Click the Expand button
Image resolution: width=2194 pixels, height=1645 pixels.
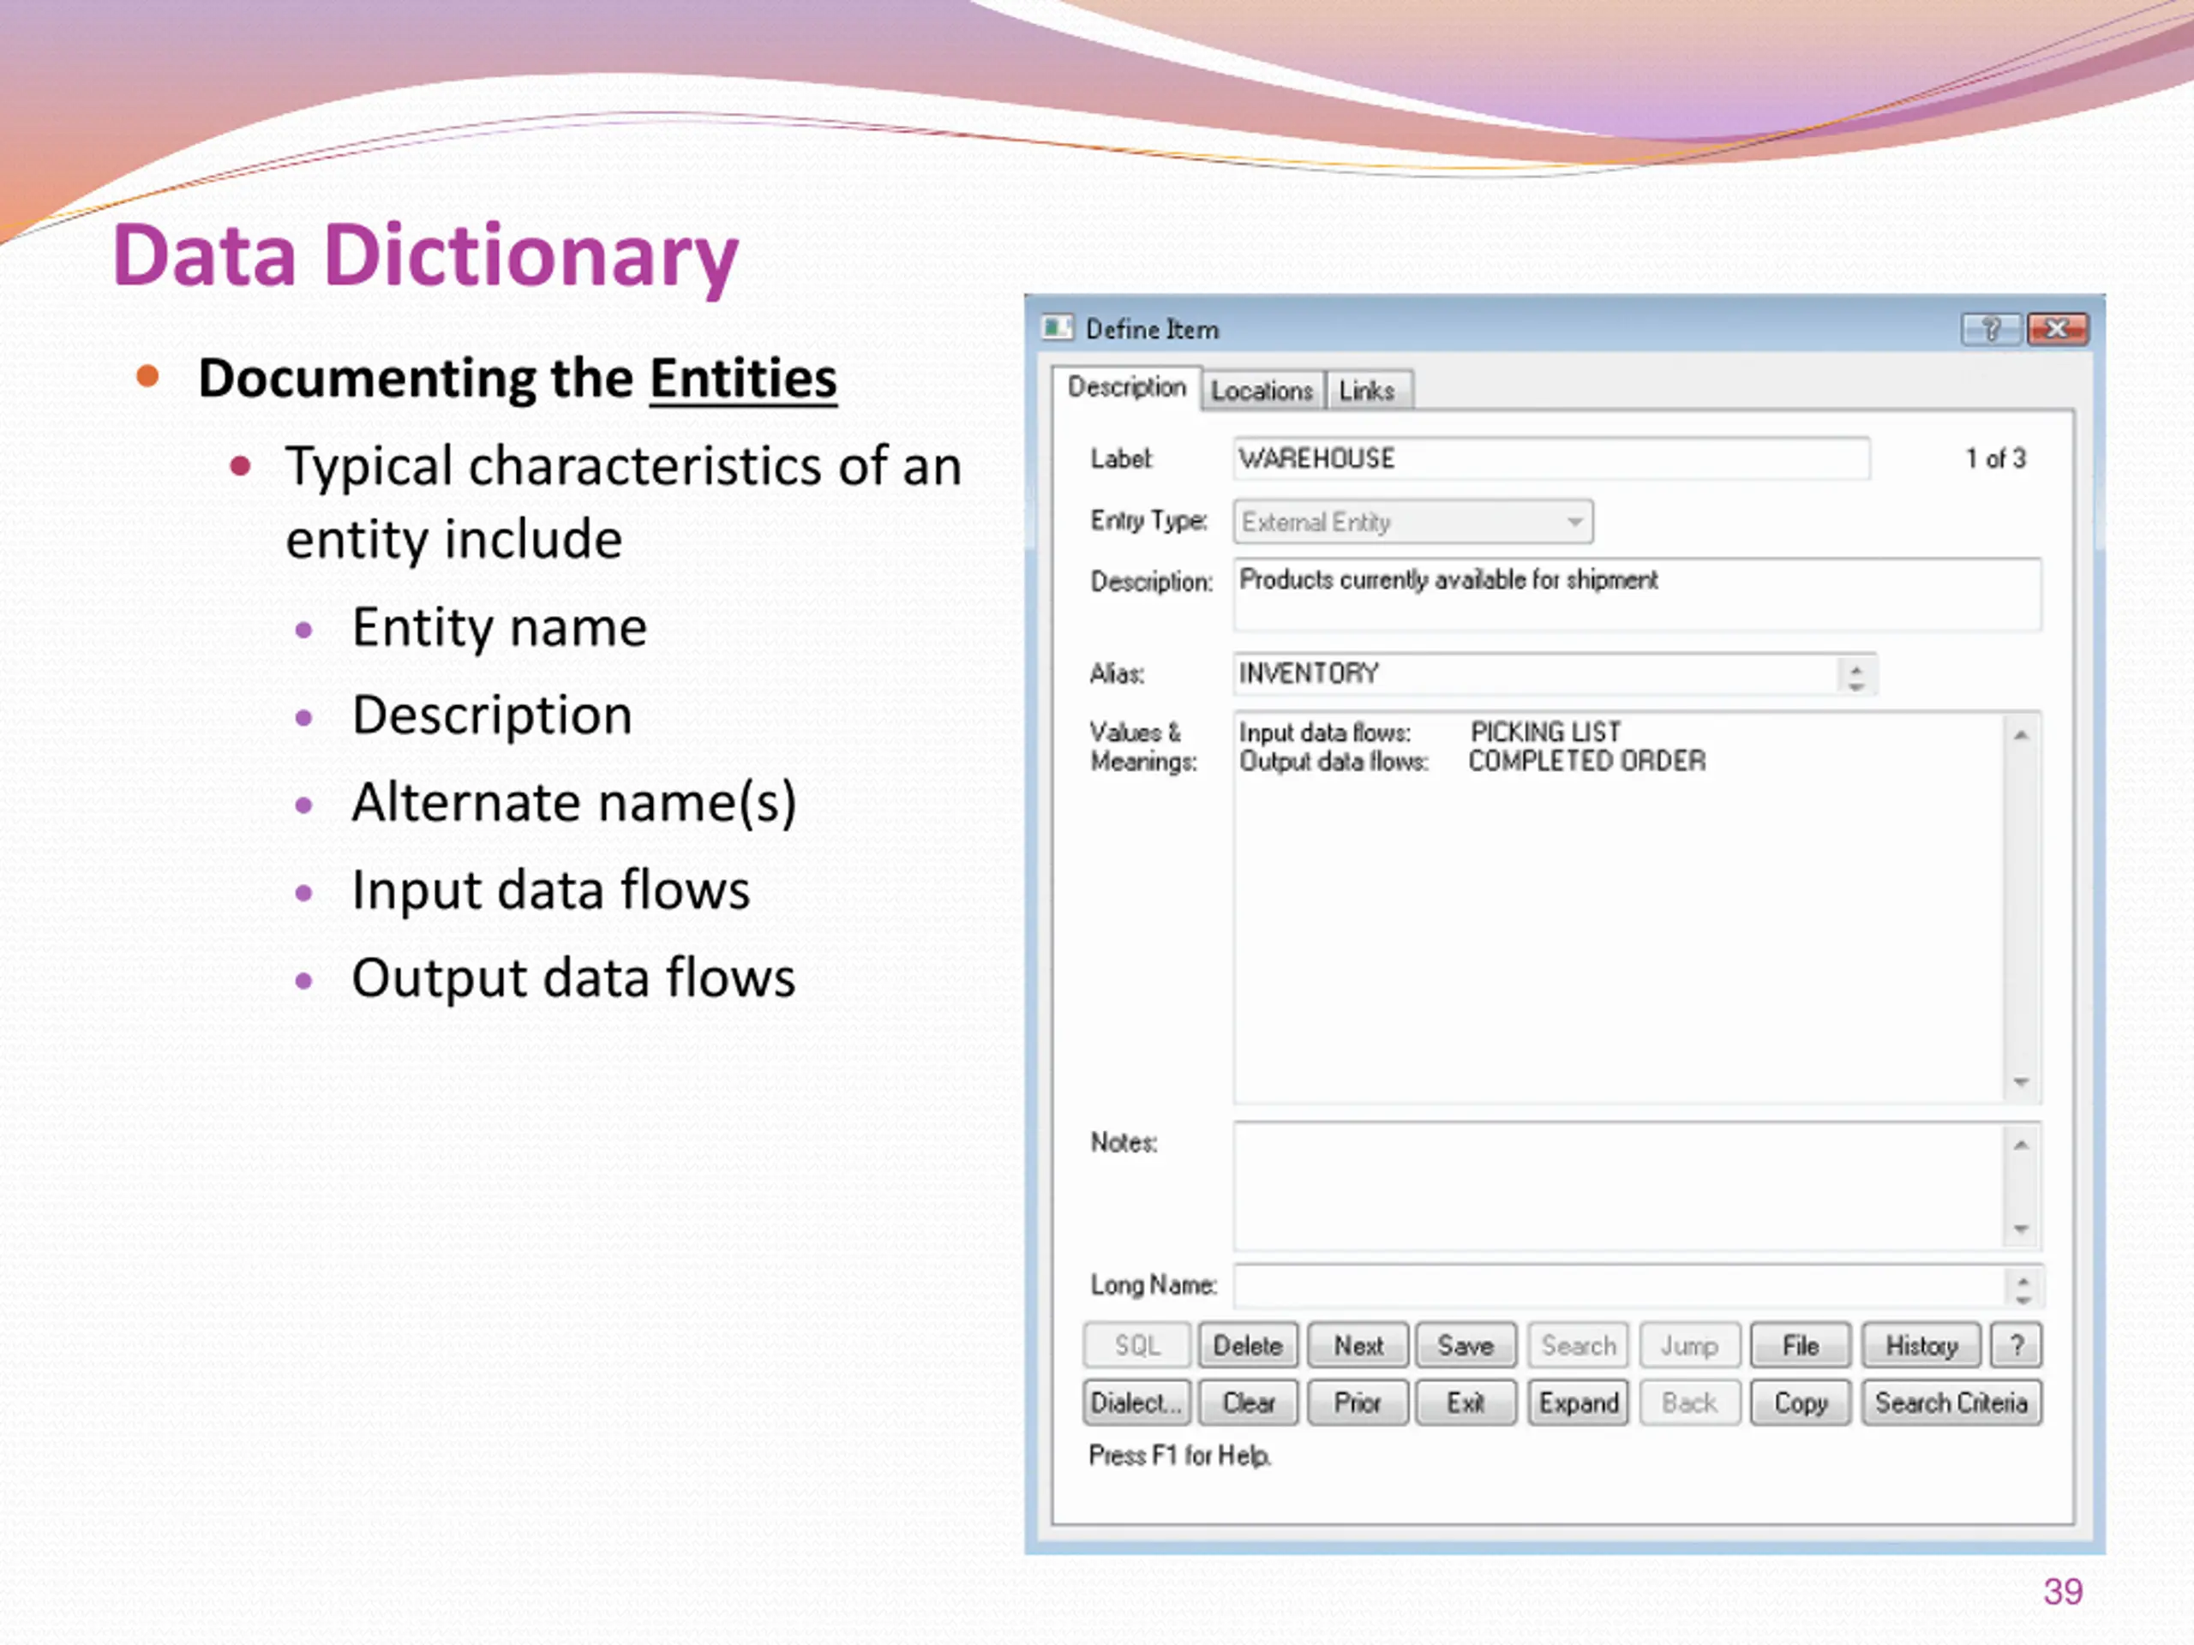click(x=1578, y=1403)
